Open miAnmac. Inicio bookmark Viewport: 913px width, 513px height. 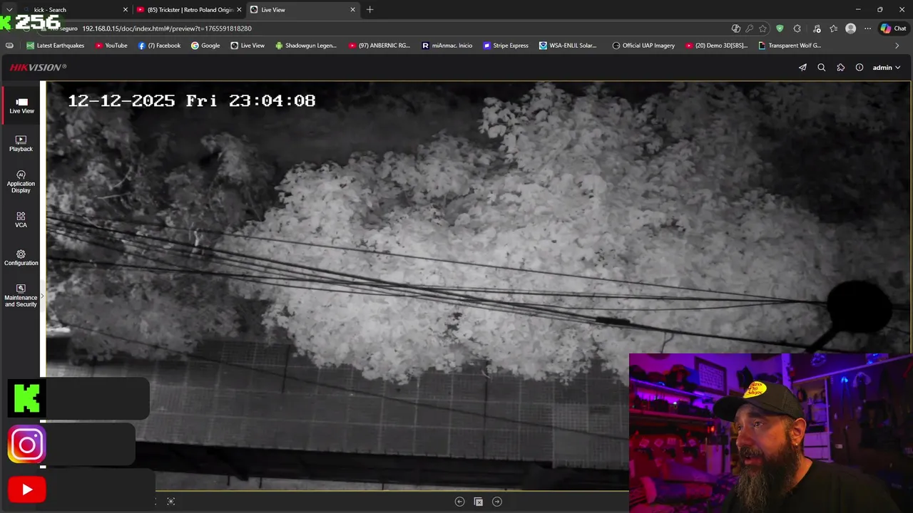[447, 46]
